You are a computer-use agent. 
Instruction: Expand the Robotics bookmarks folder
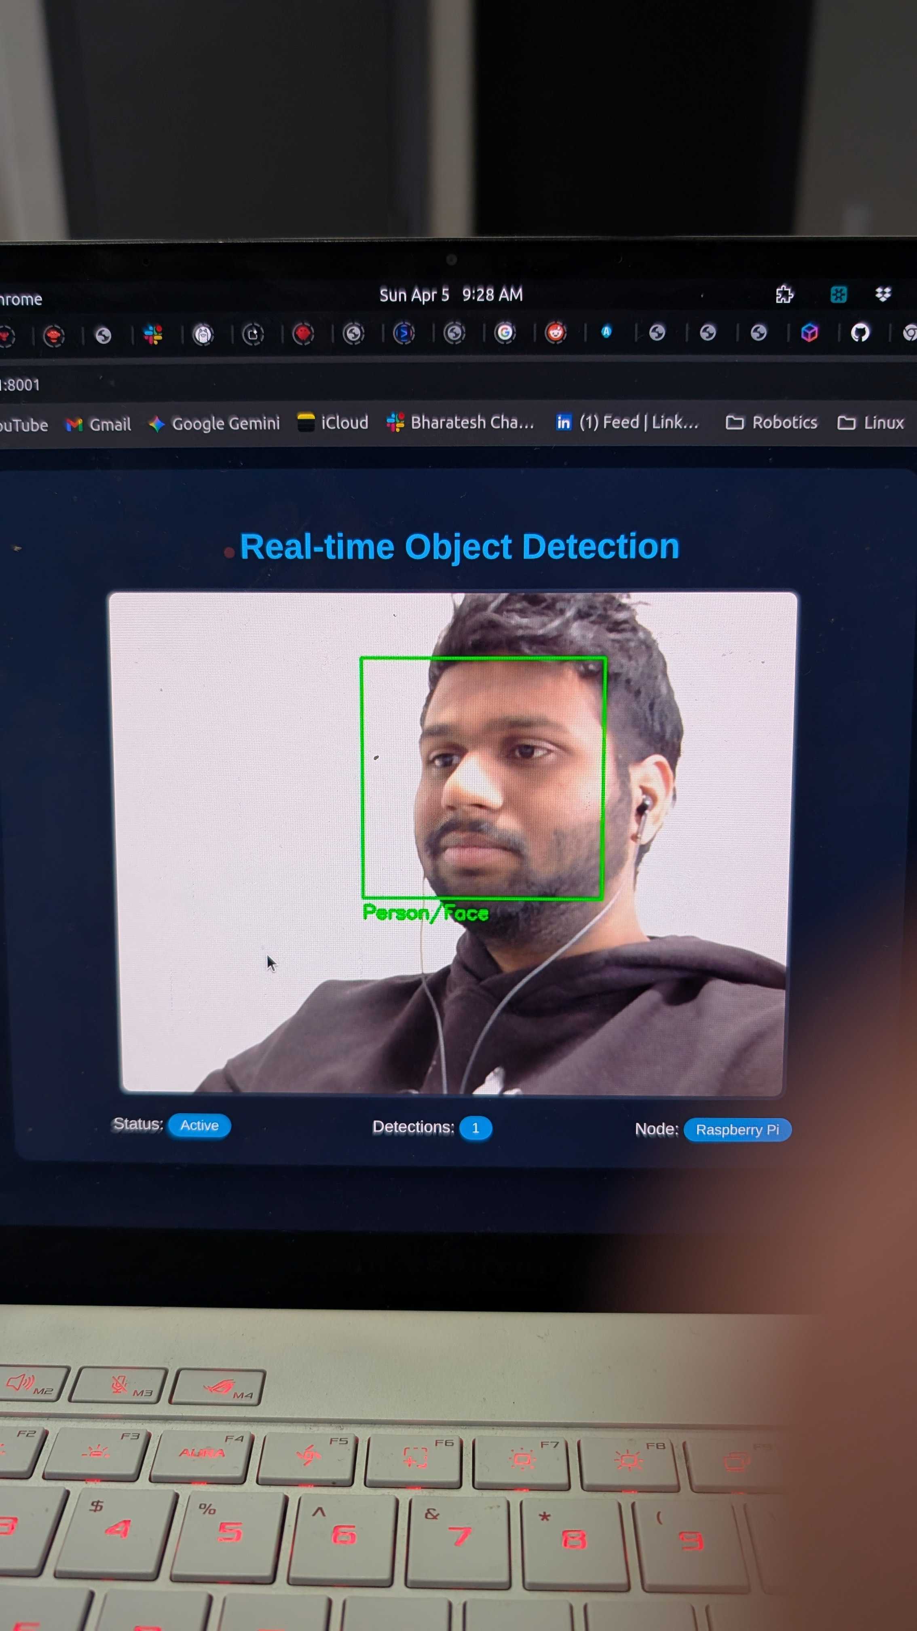pos(771,422)
